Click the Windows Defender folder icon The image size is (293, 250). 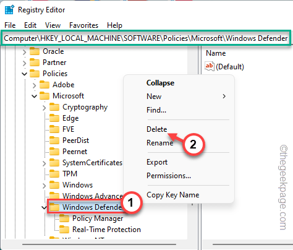(x=54, y=207)
